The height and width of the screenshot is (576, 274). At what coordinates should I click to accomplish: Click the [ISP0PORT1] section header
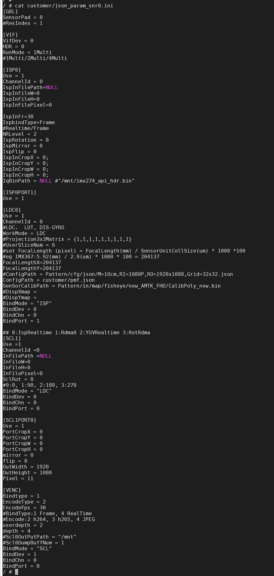pyautogui.click(x=19, y=192)
